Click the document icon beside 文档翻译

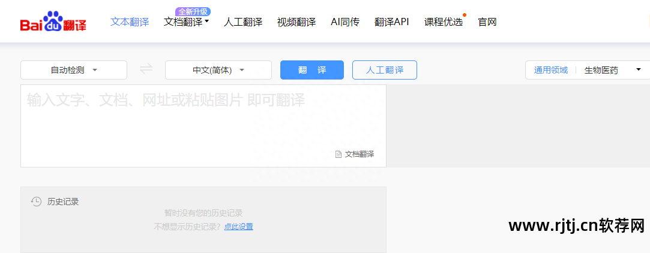click(x=338, y=154)
